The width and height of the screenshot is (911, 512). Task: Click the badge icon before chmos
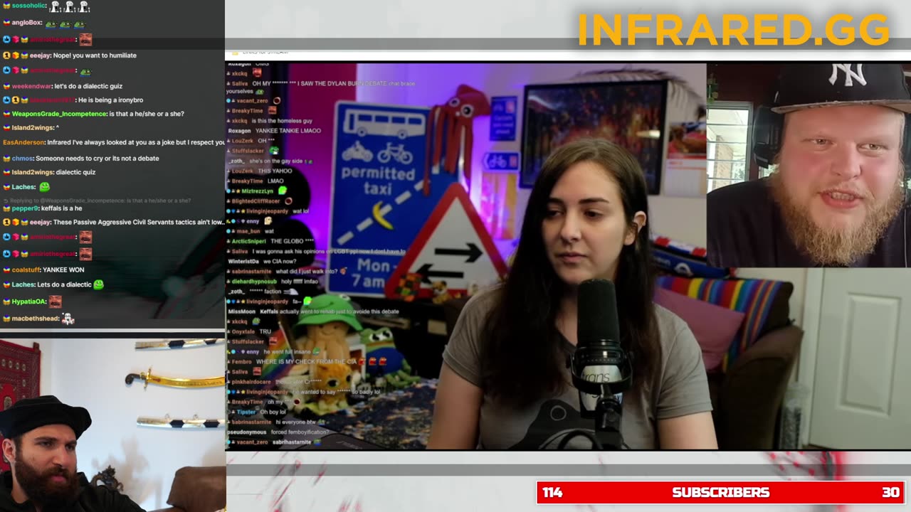(x=6, y=159)
